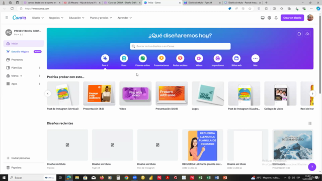The image size is (322, 181).
Task: Open Task View in taskbar
Action: [60, 177]
